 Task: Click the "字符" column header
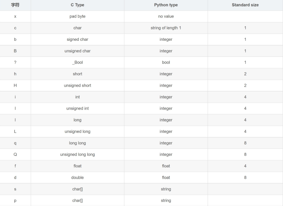pyautogui.click(x=15, y=5)
